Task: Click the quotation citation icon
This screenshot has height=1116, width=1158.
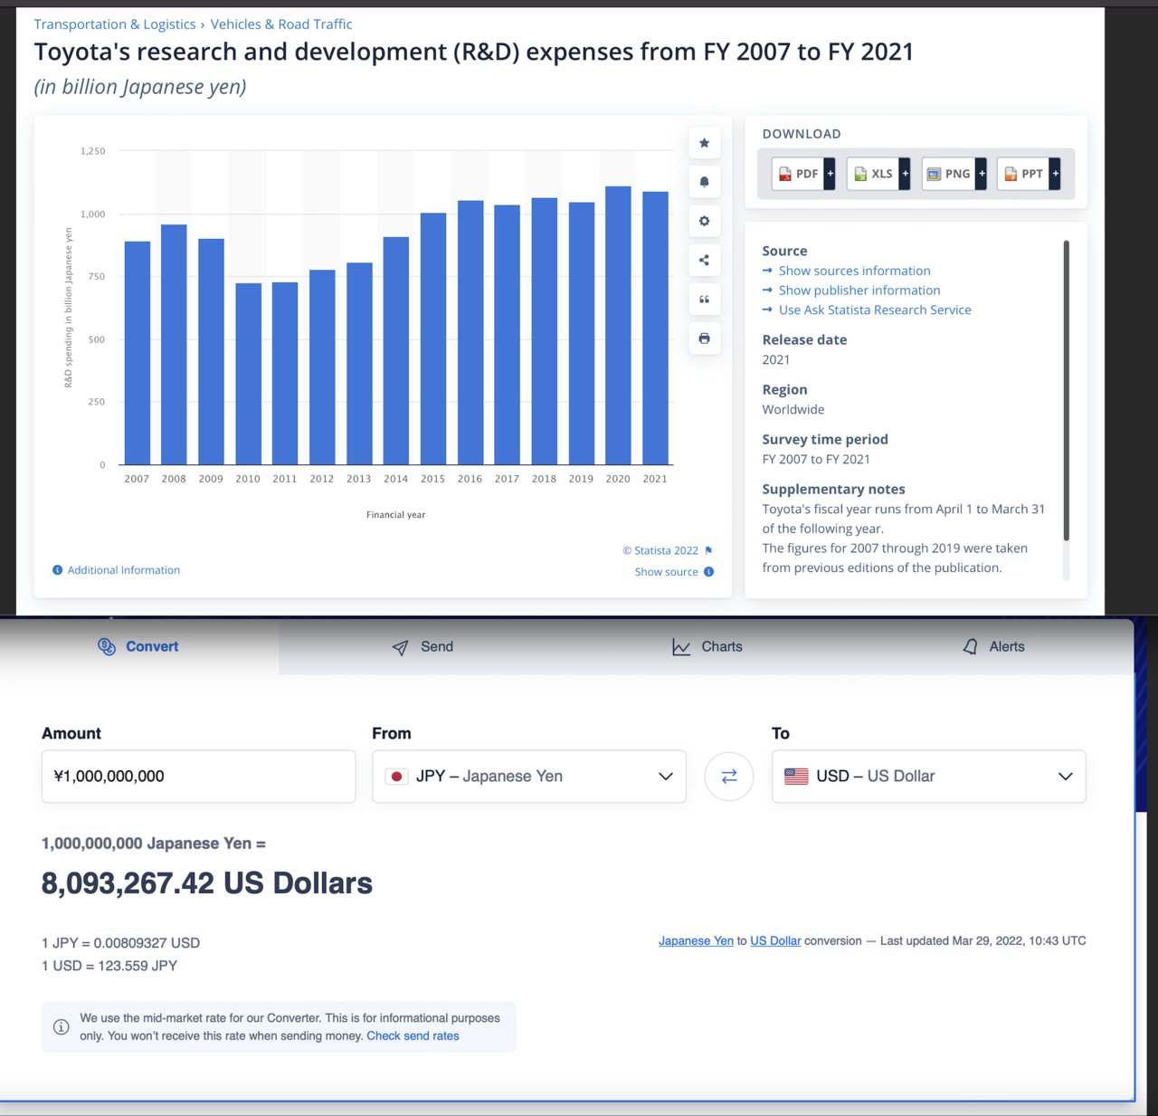Action: (x=704, y=299)
